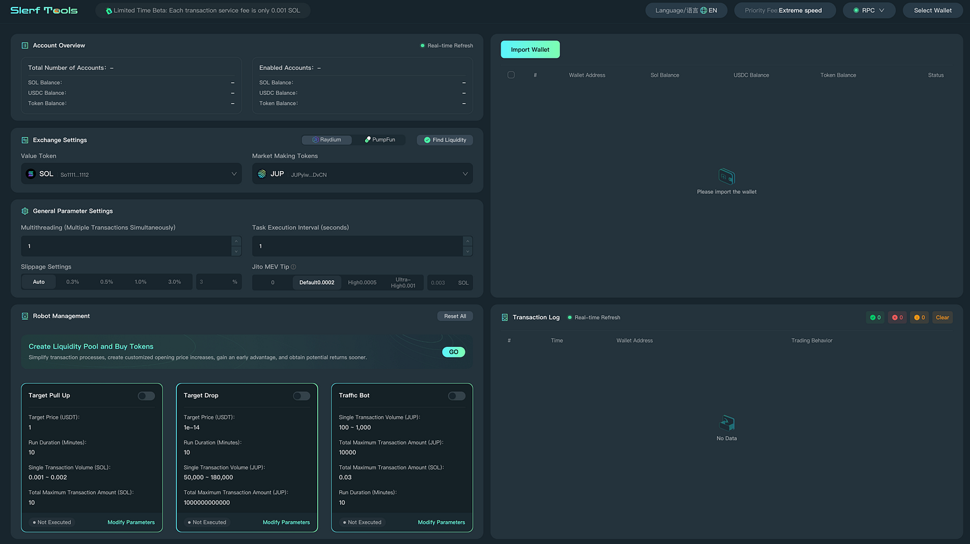Decrease the Multithreading value
The width and height of the screenshot is (970, 544).
point(236,251)
